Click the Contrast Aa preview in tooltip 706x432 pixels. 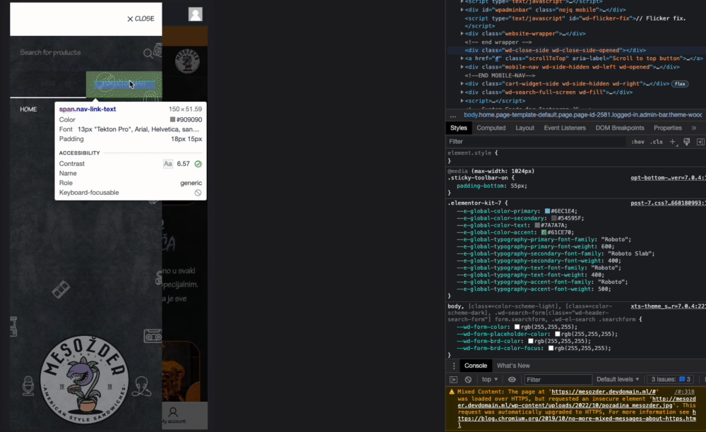[167, 164]
